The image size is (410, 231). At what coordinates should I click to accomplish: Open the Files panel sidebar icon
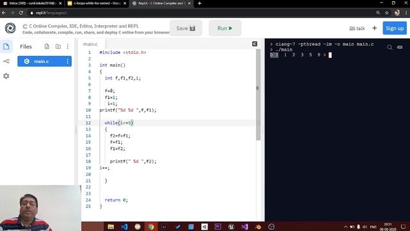pyautogui.click(x=6, y=47)
